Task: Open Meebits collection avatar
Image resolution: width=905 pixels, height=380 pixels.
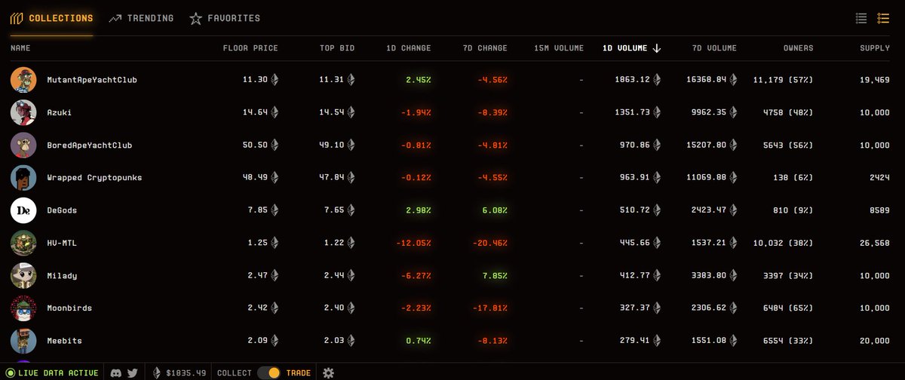Action: 23,341
